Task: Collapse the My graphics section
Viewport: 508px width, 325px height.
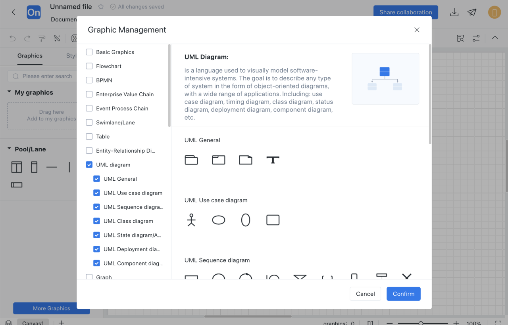Action: [x=9, y=92]
